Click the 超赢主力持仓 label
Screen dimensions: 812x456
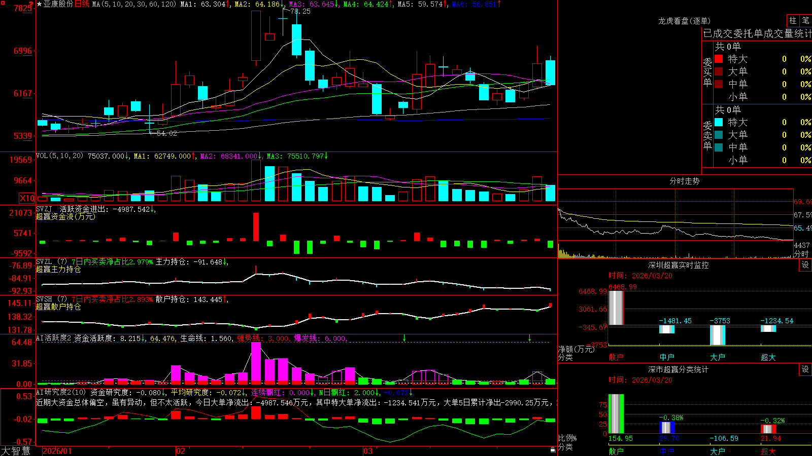tap(58, 269)
